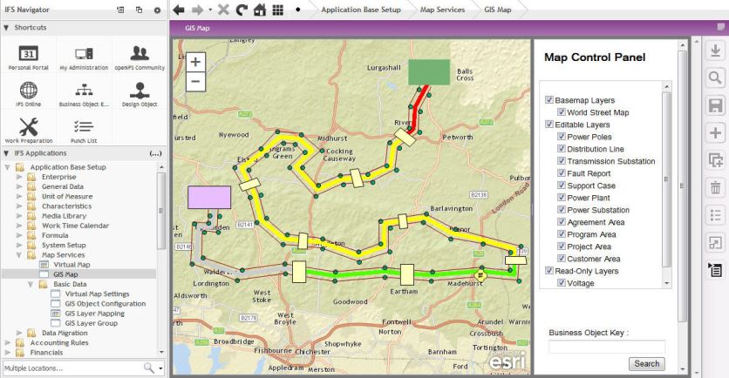Collapse the Map Services folder
This screenshot has width=729, height=378.
[x=19, y=254]
